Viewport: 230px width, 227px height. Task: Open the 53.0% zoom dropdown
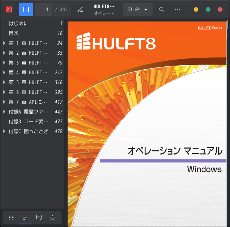(137, 9)
